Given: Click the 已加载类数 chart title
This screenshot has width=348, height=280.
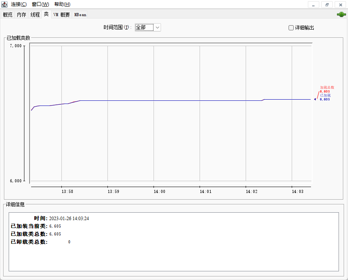Looking at the screenshot, I should 18,38.
